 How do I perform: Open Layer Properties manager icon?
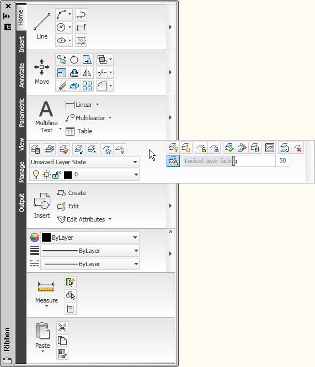(x=36, y=149)
